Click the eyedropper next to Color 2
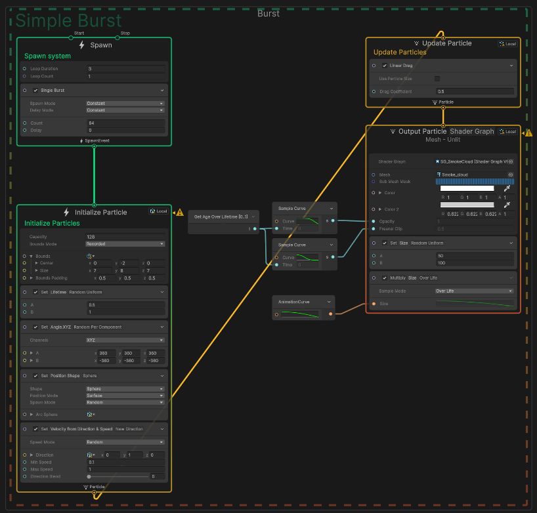The height and width of the screenshot is (513, 537). pos(507,205)
